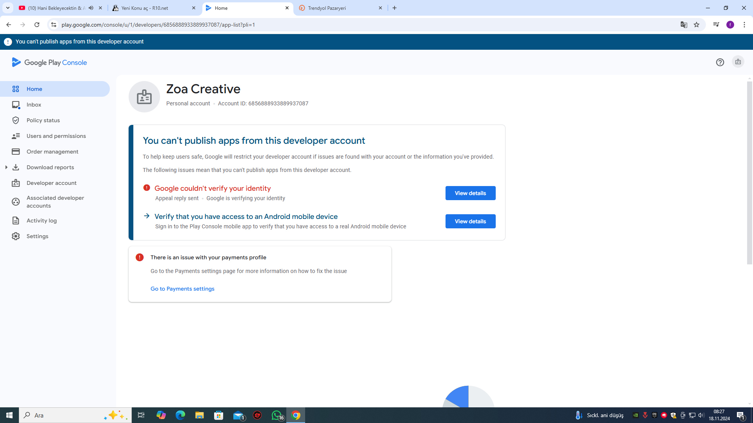This screenshot has width=753, height=423.
Task: Open Copilot from taskbar
Action: pyautogui.click(x=161, y=415)
